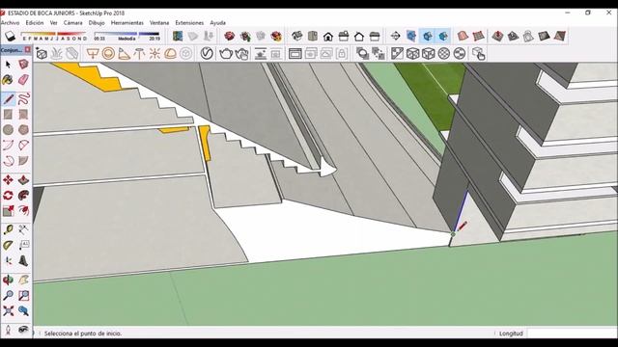Select the Freehand curve tool
This screenshot has width=618, height=347.
23,98
